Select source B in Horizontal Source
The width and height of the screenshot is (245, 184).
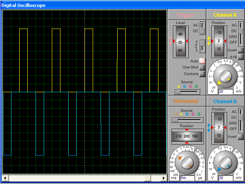pos(187,114)
